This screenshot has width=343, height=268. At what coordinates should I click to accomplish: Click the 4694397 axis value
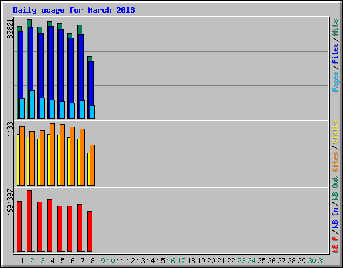pos(10,203)
